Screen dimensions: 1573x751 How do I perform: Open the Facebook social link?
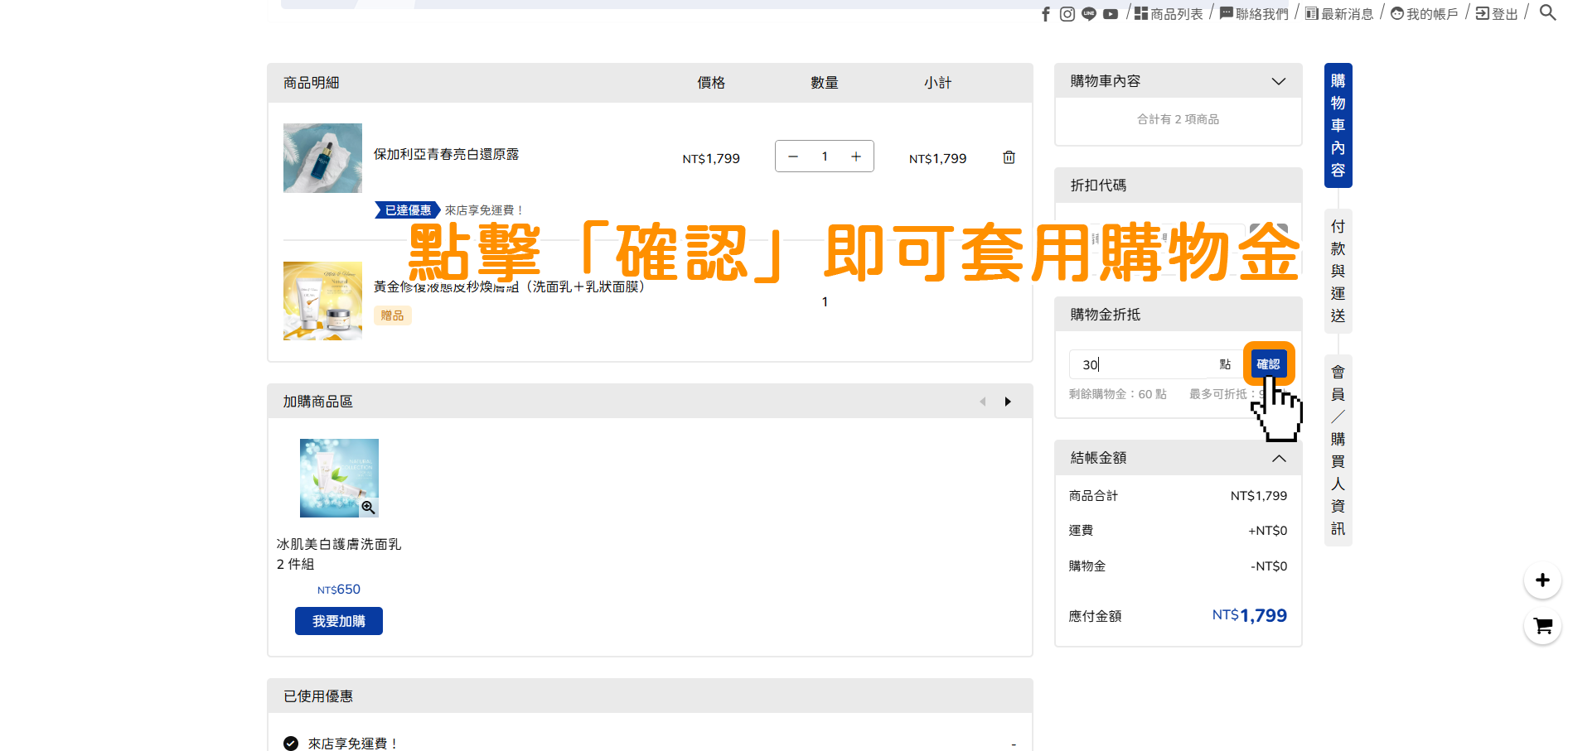(1046, 14)
